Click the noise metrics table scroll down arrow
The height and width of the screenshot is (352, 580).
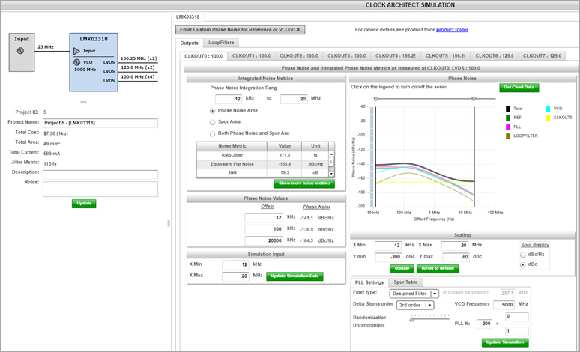point(331,174)
